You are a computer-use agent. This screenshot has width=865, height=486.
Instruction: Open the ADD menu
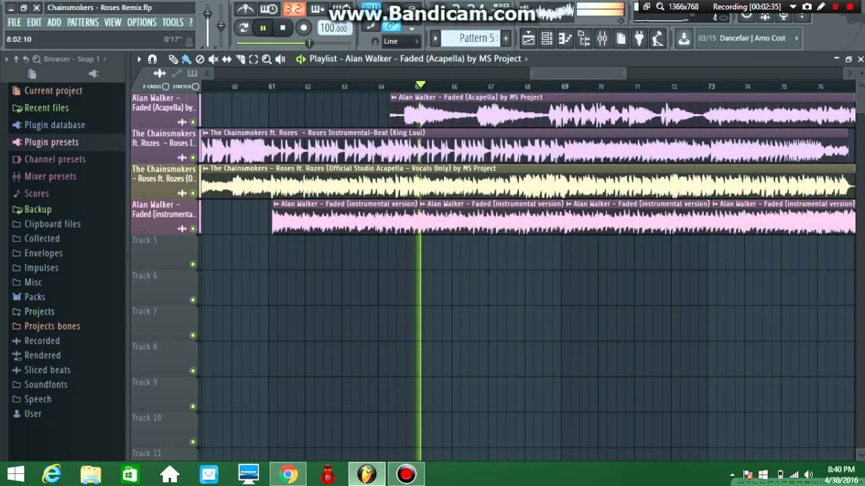pos(54,22)
